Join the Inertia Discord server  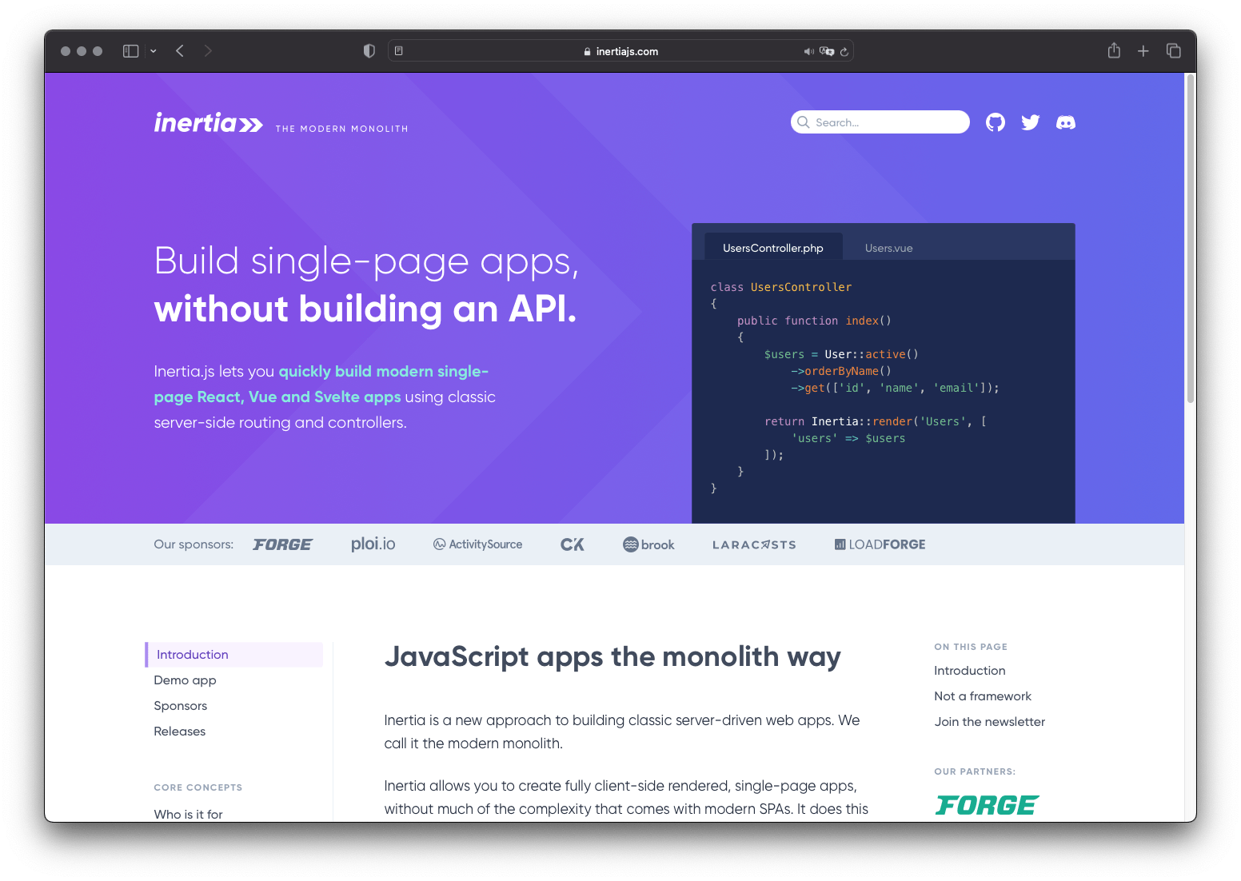tap(1065, 122)
